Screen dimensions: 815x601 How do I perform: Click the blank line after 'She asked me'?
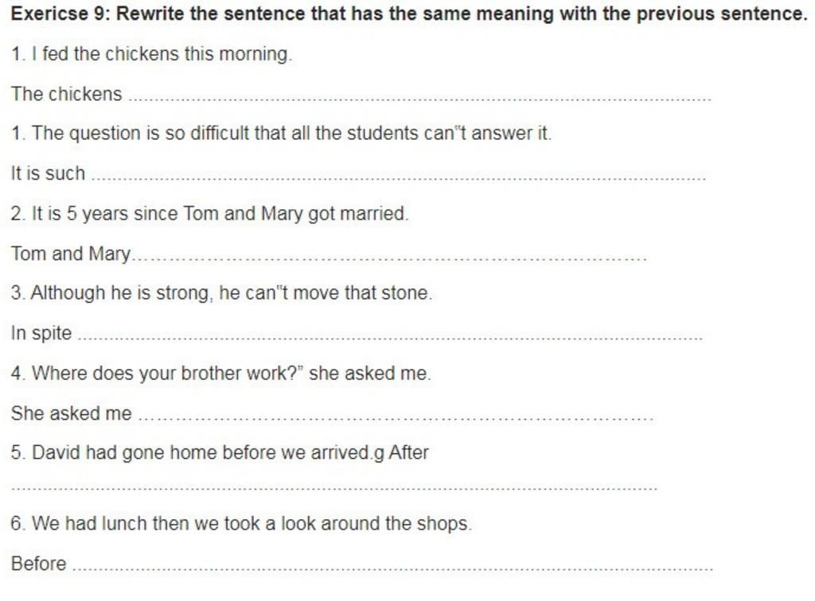click(x=396, y=417)
